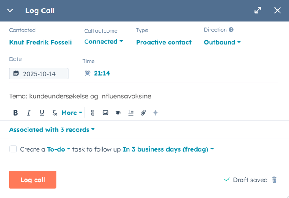Delete the draft with the trash icon

pyautogui.click(x=274, y=180)
